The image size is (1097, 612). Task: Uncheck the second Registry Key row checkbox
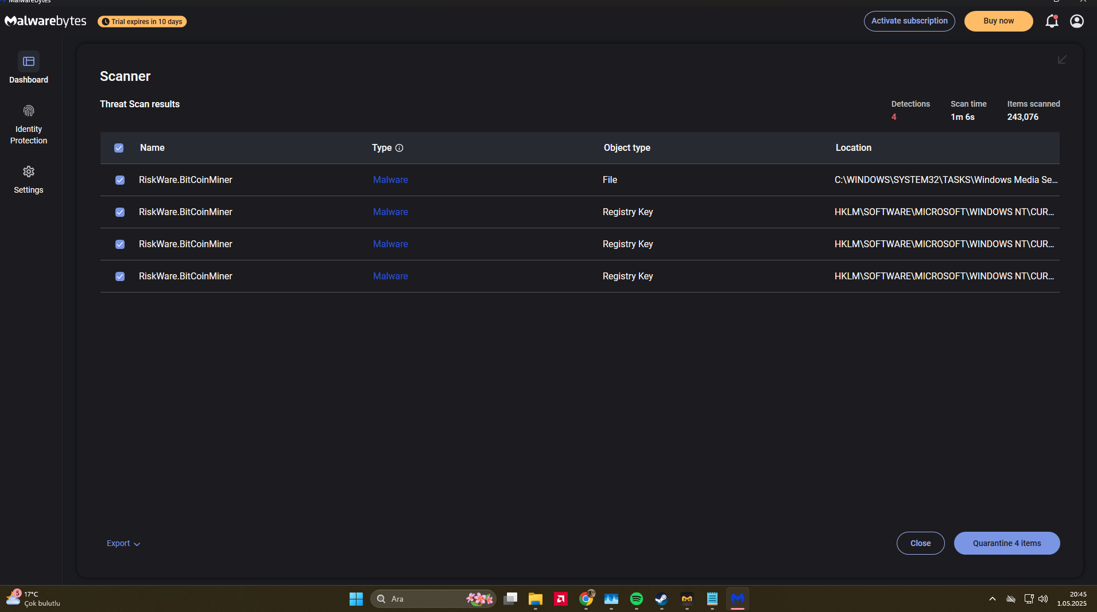coord(120,244)
